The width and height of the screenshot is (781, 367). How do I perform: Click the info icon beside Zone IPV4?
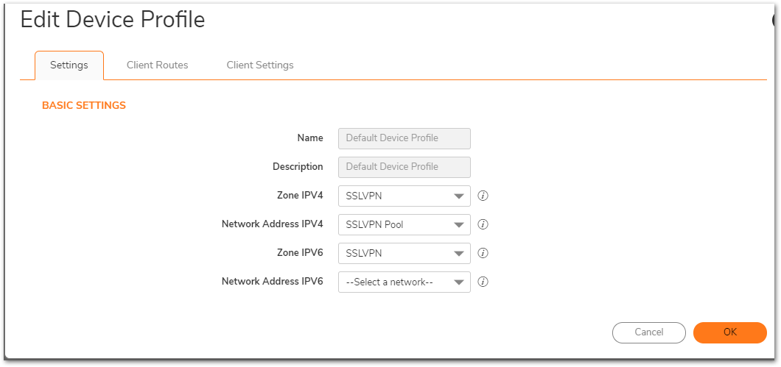[x=483, y=196]
